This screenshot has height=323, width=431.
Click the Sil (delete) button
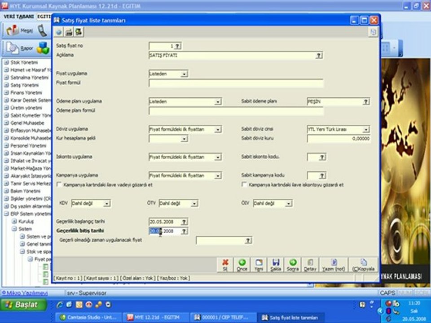click(x=225, y=265)
